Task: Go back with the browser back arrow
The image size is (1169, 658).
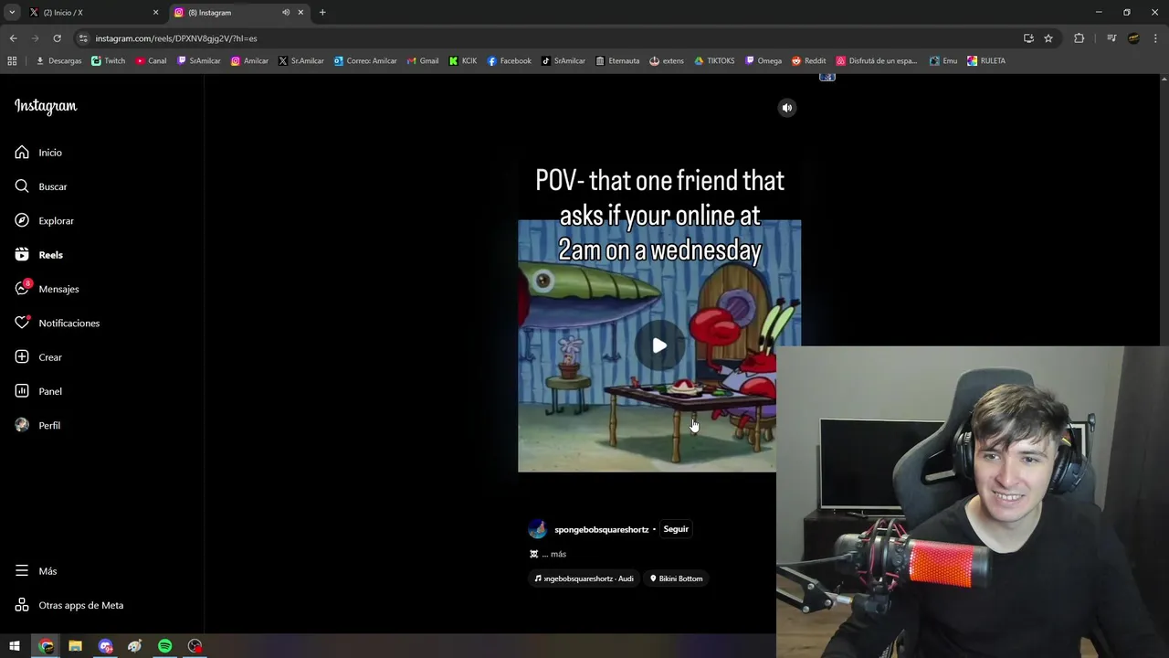Action: 13,38
